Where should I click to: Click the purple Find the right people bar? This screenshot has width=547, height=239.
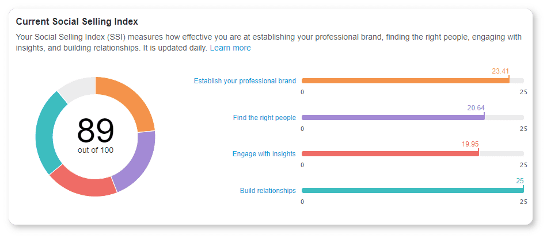393,117
